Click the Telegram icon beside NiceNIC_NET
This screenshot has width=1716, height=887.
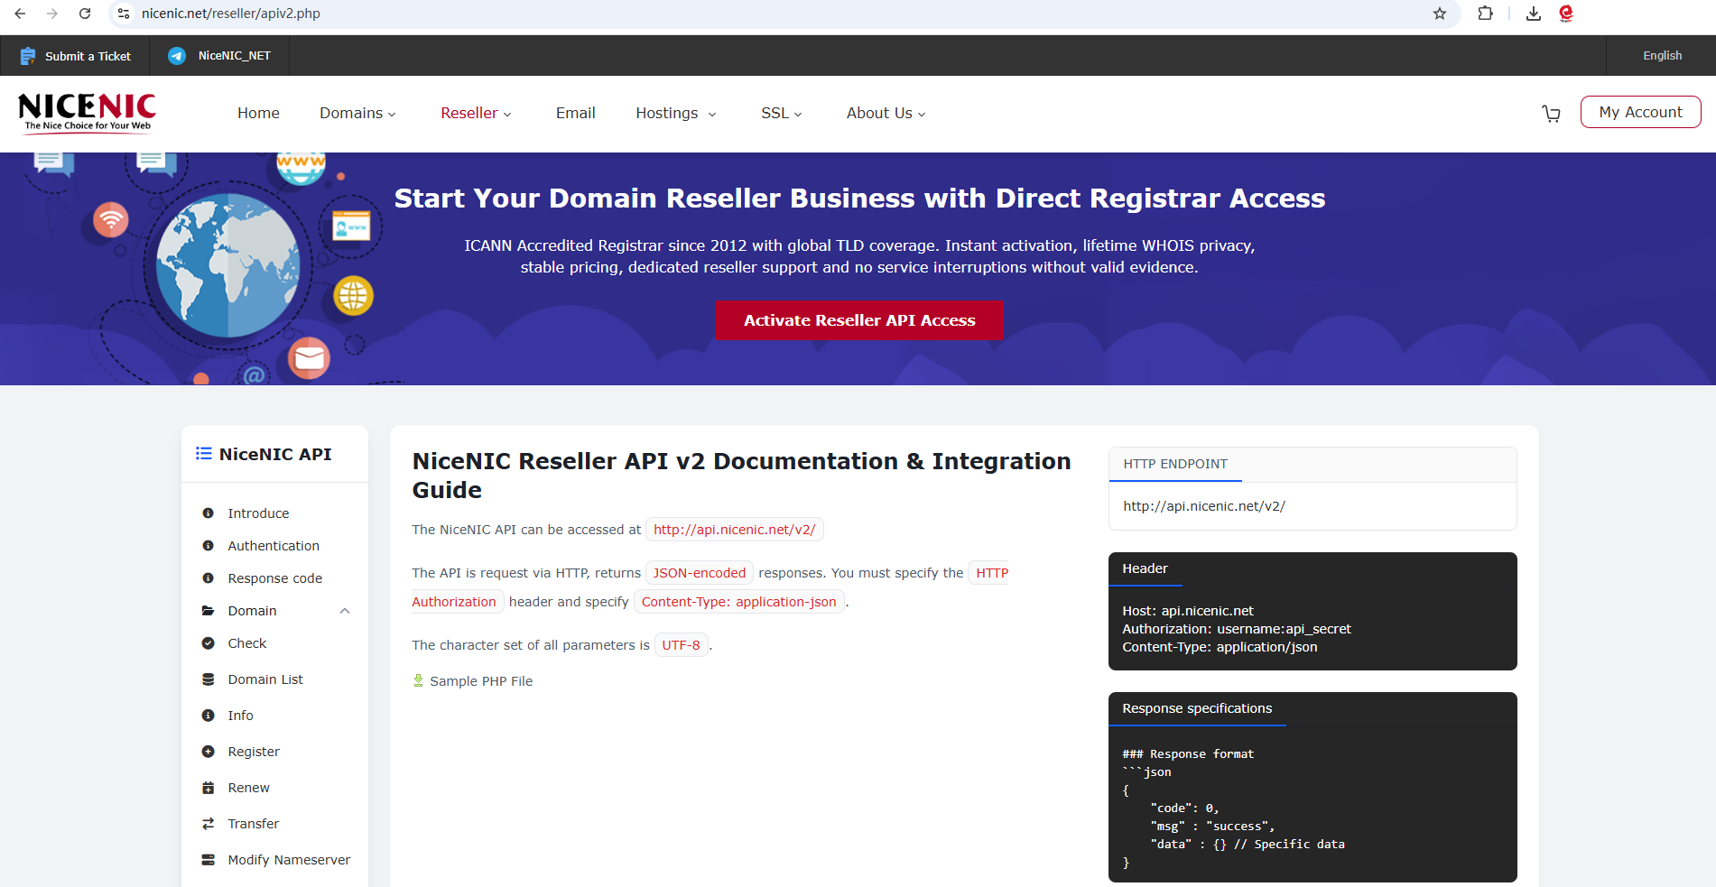click(177, 56)
